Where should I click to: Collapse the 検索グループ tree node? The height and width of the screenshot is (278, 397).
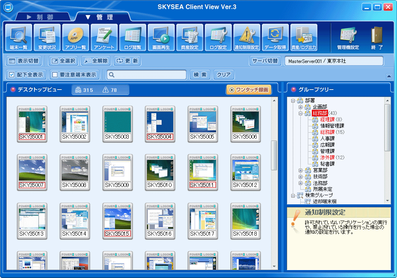point(293,196)
